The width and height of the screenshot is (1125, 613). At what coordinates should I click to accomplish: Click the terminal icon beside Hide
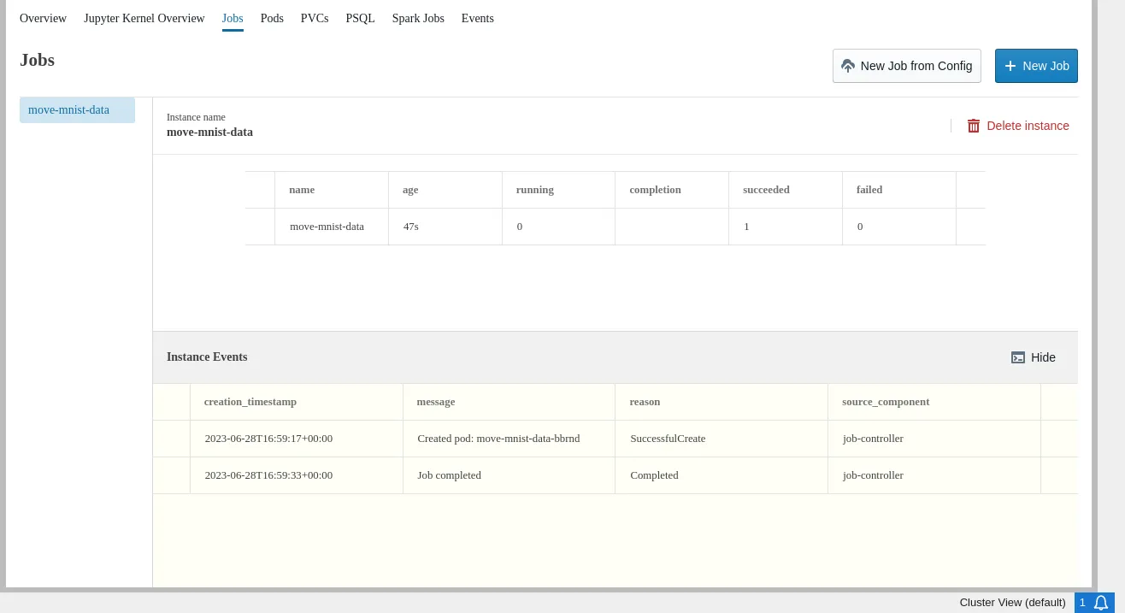point(1018,357)
